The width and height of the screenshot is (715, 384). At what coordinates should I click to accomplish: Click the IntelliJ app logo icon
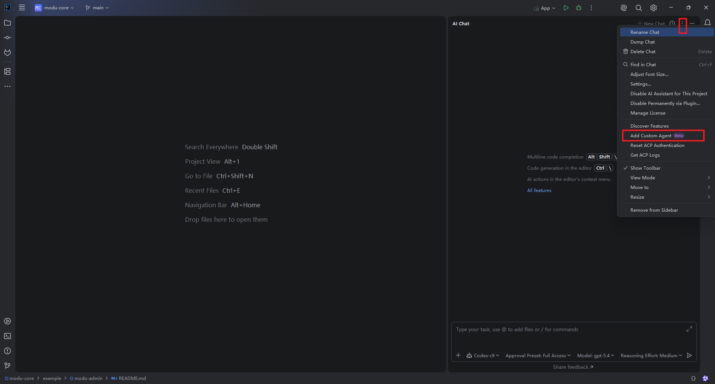7,7
